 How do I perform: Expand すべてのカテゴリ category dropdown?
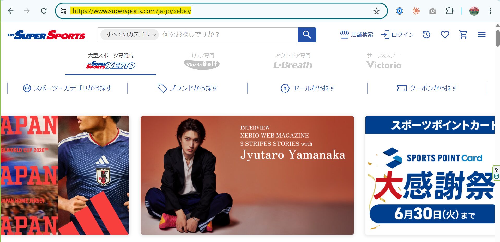(x=130, y=35)
